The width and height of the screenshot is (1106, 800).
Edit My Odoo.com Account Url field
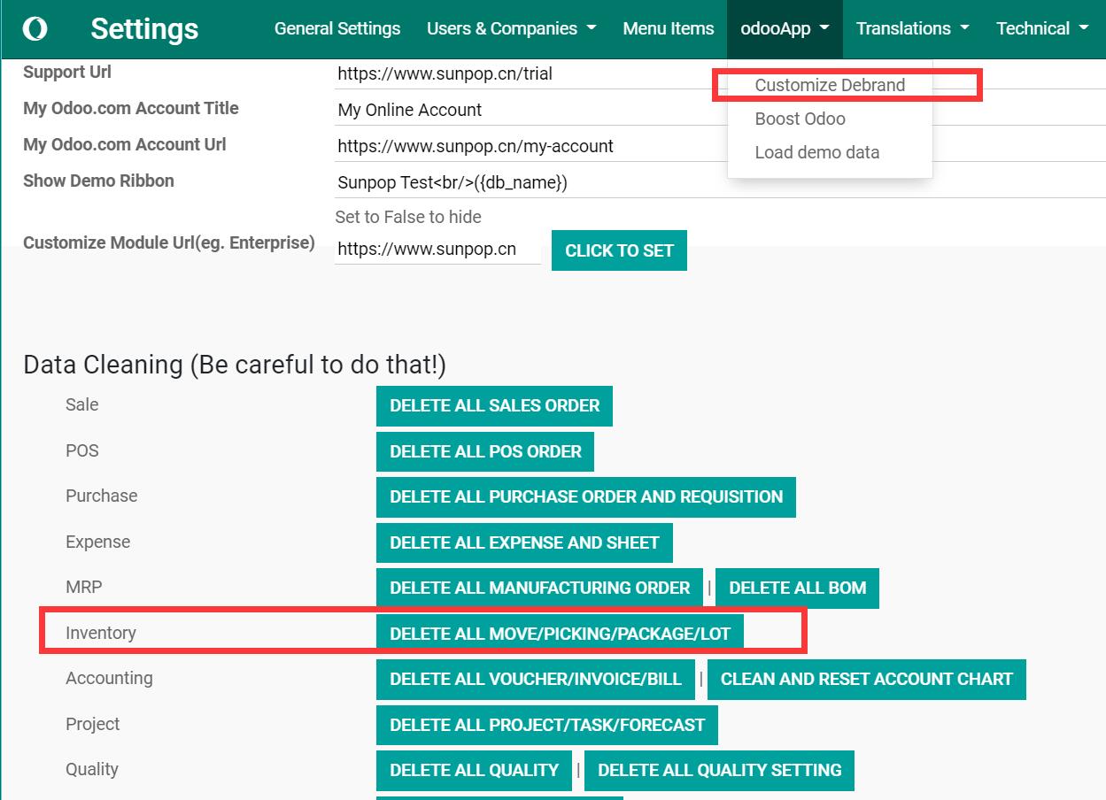point(720,147)
